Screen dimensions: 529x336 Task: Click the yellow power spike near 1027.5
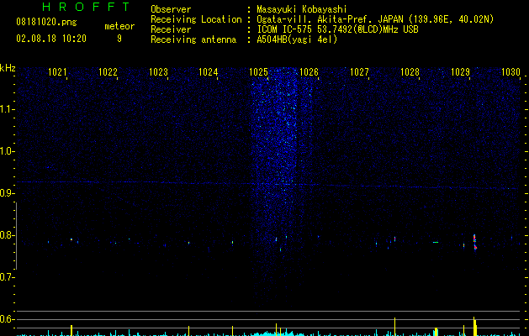click(394, 327)
